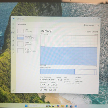
Task: Click the Task Manager title bar app icon
Action: tap(14, 18)
